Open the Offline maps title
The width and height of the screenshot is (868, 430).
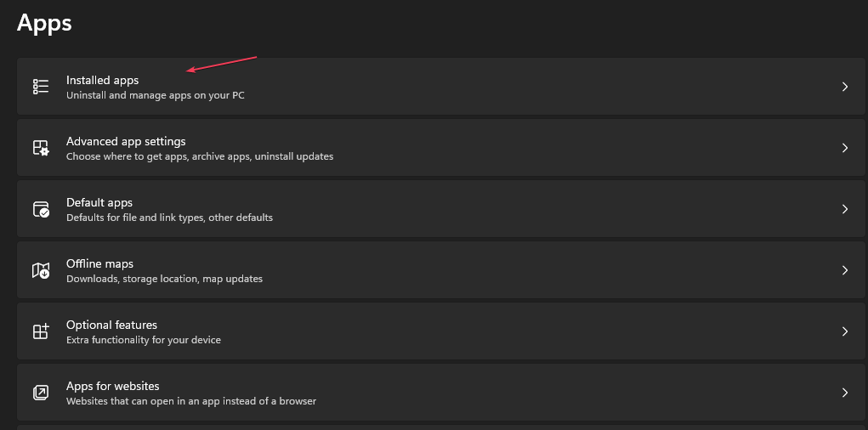coord(99,263)
